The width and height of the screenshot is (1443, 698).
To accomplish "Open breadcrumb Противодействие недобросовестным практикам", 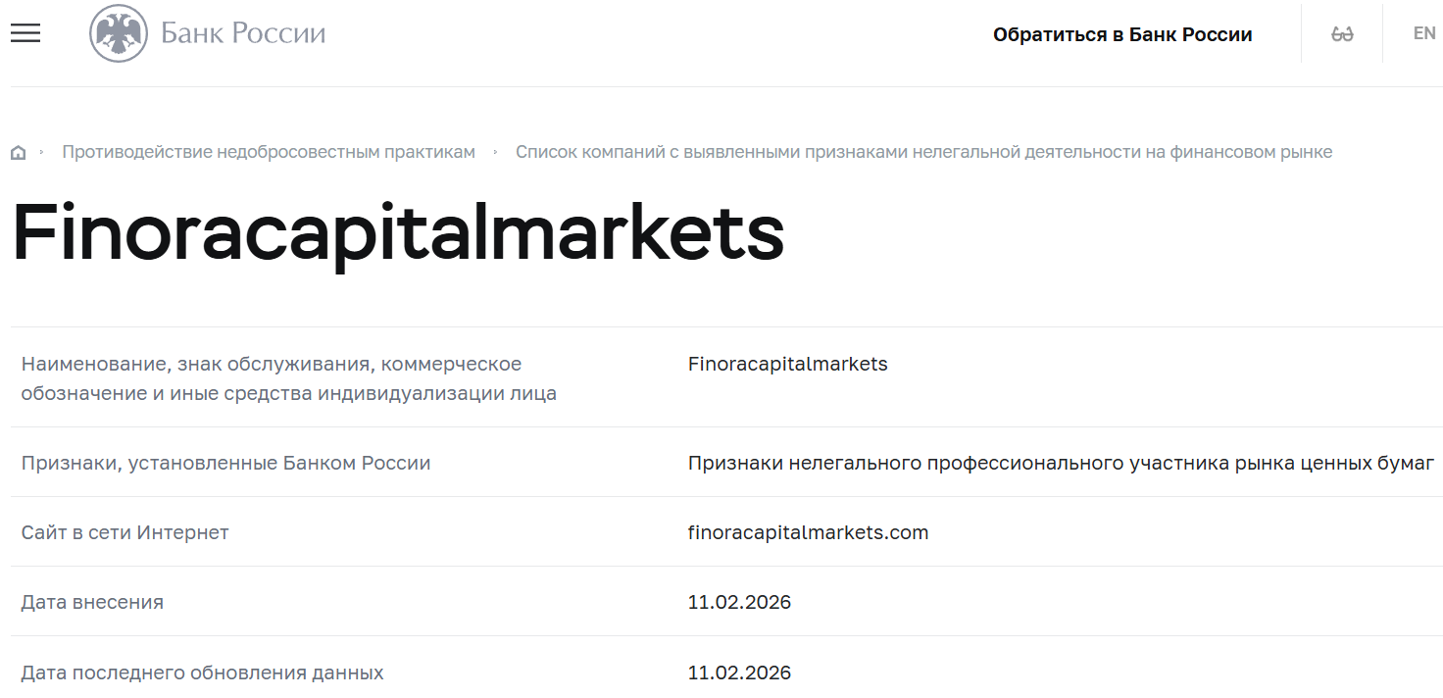I will coord(269,152).
